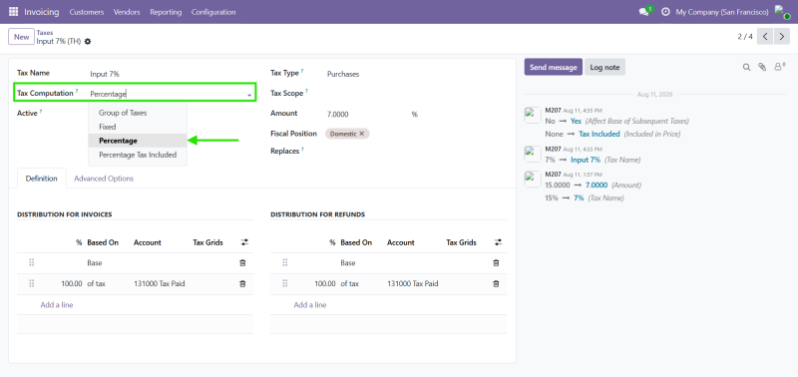The image size is (798, 377).
Task: Open invoices distribution column settings icon
Action: 244,242
